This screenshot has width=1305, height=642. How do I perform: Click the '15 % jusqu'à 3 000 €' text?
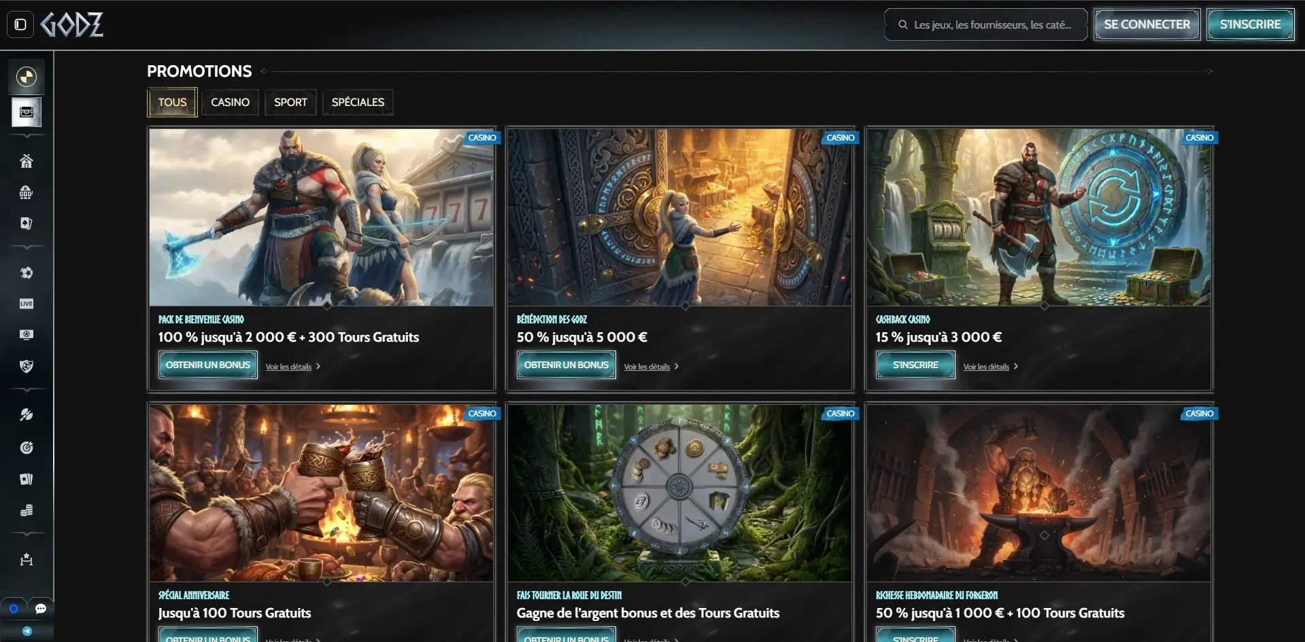[938, 337]
